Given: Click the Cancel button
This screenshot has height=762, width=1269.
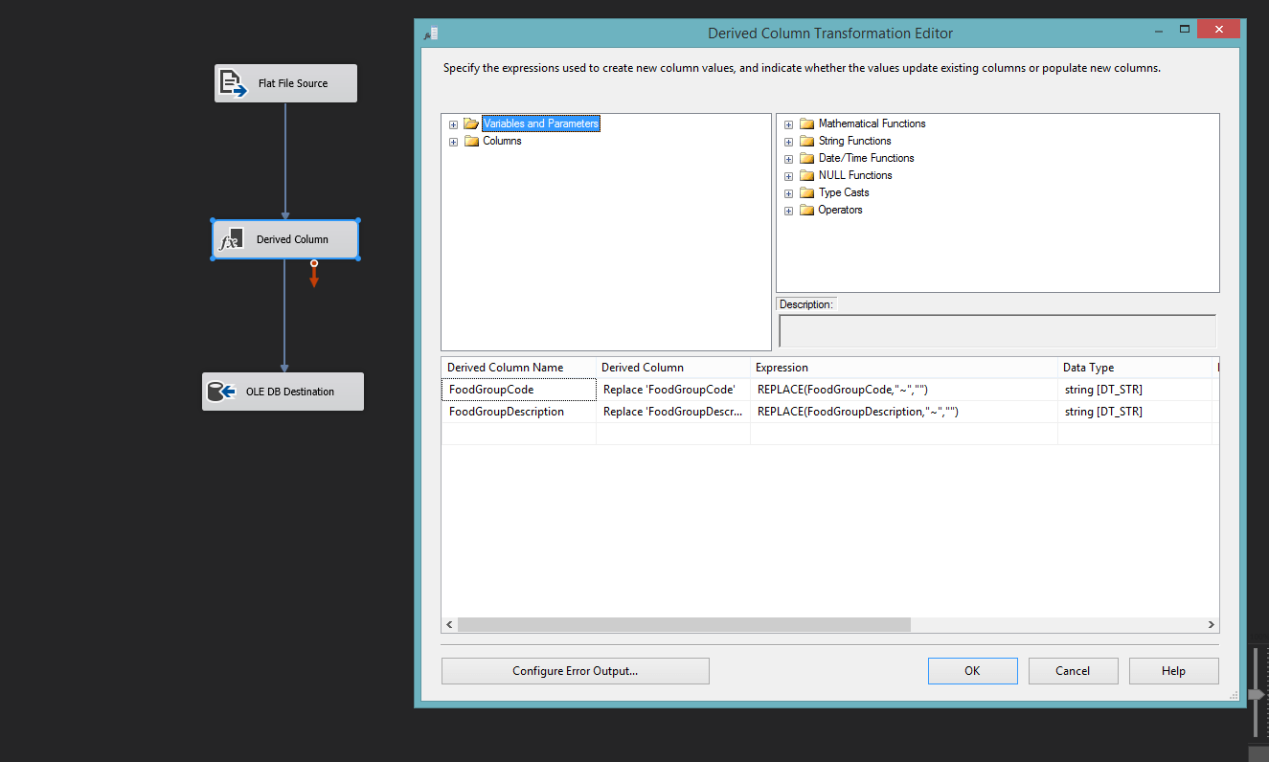Looking at the screenshot, I should pos(1073,671).
